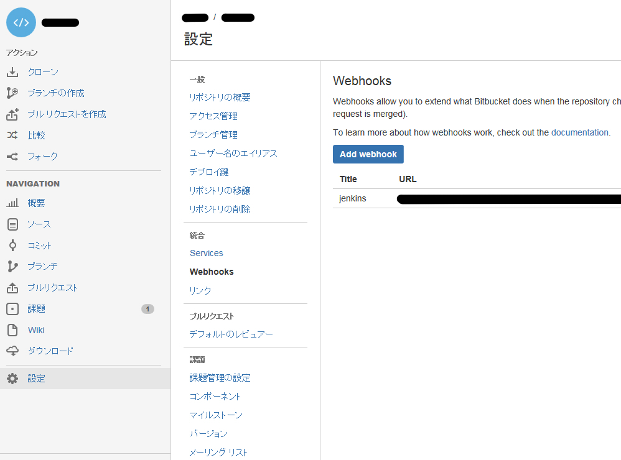Click the jenkins webhook title
This screenshot has height=460, width=621.
[352, 198]
